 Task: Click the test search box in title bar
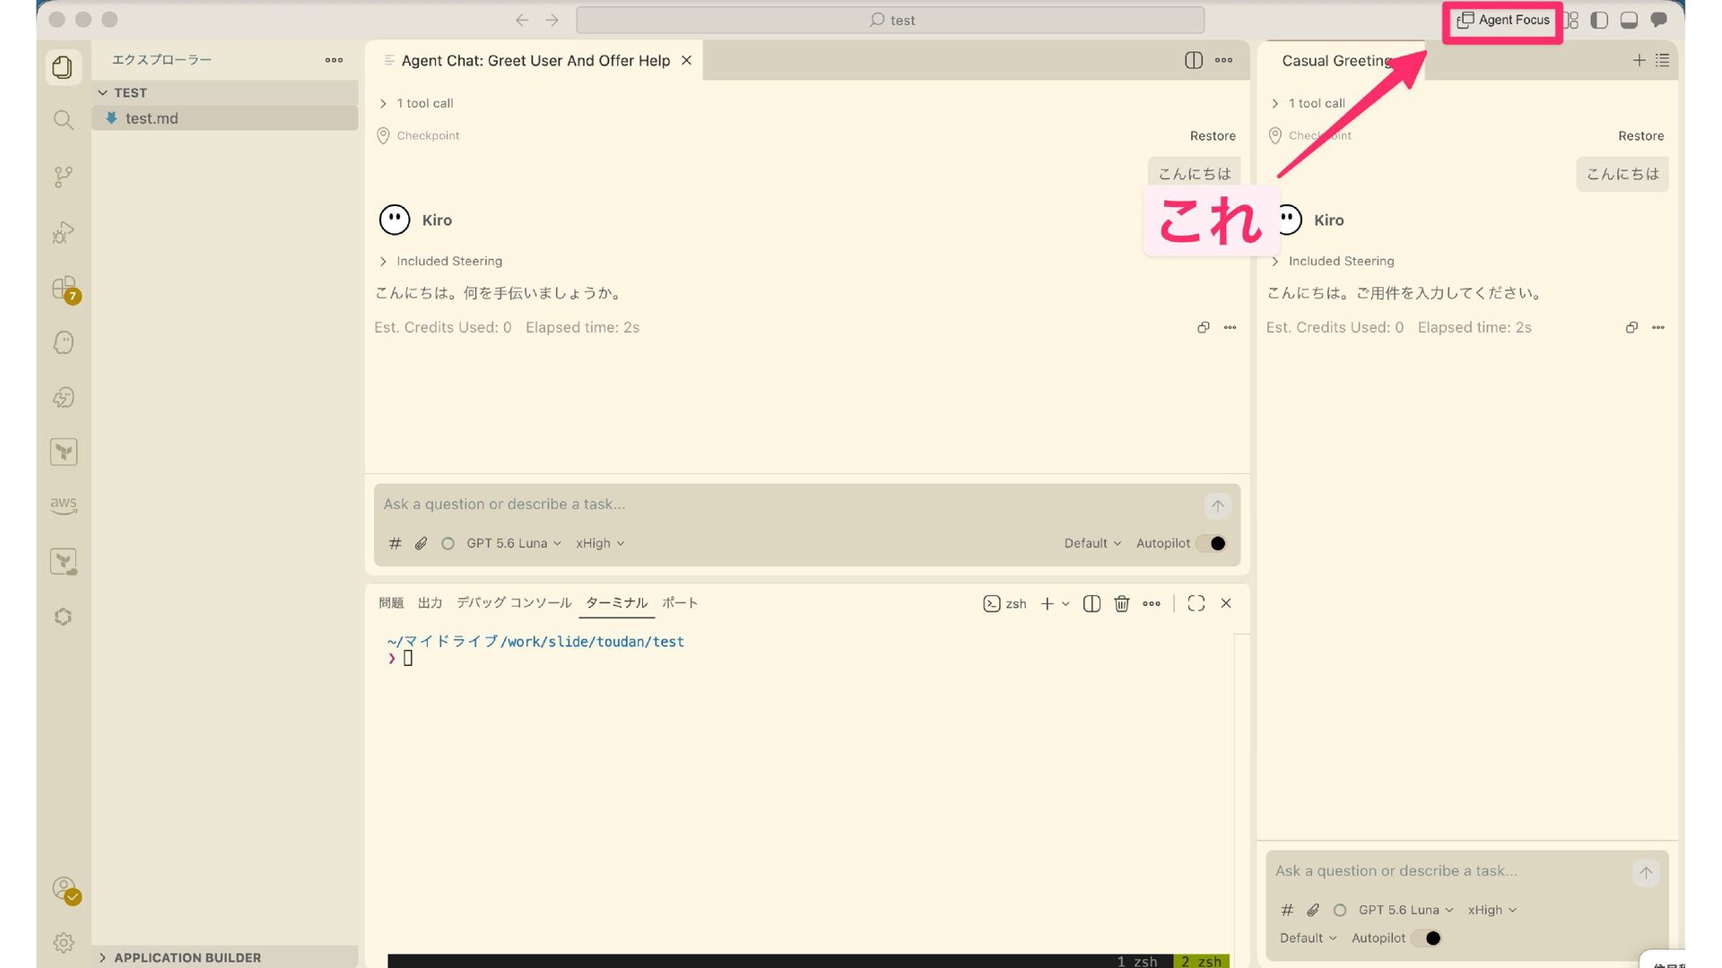tap(890, 20)
